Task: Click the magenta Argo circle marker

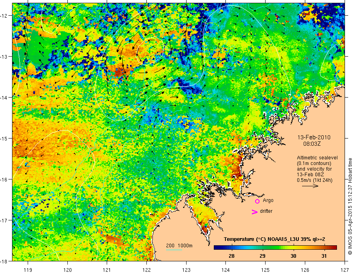Action: (x=257, y=201)
